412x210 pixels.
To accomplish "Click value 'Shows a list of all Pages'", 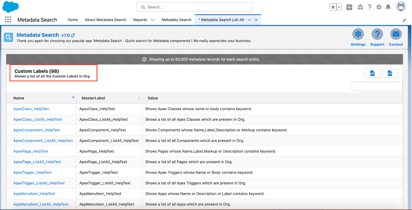I will point(189,162).
